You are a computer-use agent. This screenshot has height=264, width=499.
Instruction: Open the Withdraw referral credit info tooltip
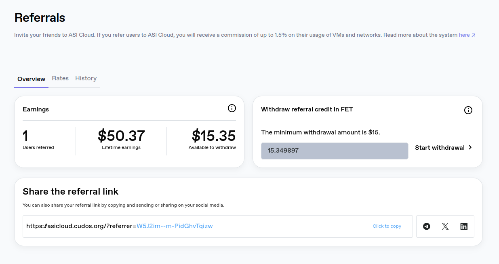468,110
